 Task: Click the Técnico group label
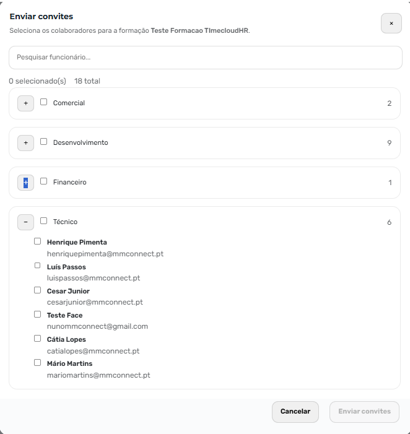(65, 222)
